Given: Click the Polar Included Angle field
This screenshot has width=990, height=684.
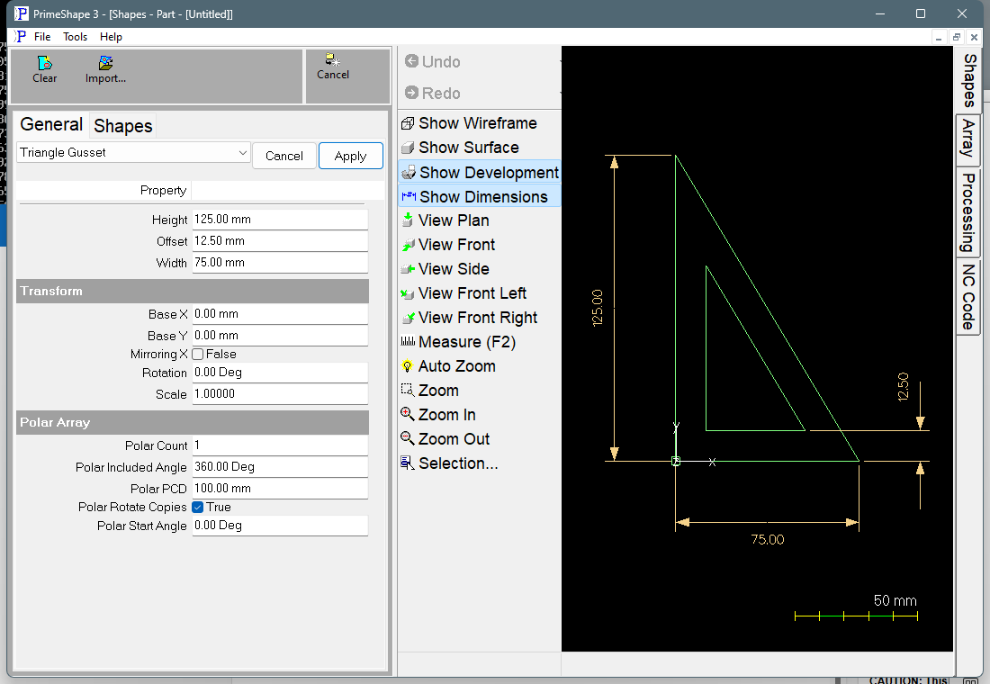Looking at the screenshot, I should [x=280, y=467].
